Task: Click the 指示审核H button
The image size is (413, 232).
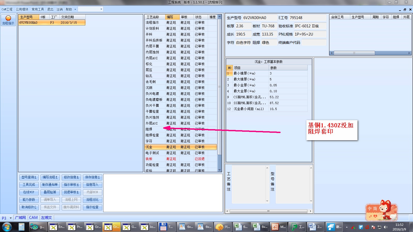Action: (71, 185)
